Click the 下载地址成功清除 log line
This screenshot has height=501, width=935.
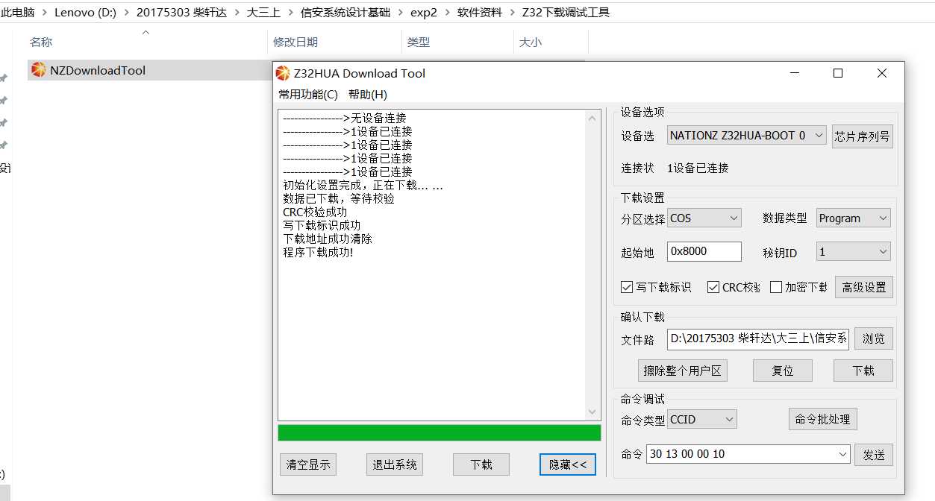pos(328,239)
